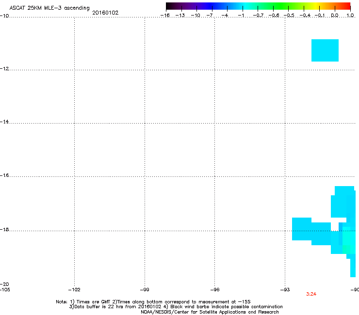359x315 pixels.
Task: Click the -0.6 color scale label
Action: [274, 16]
